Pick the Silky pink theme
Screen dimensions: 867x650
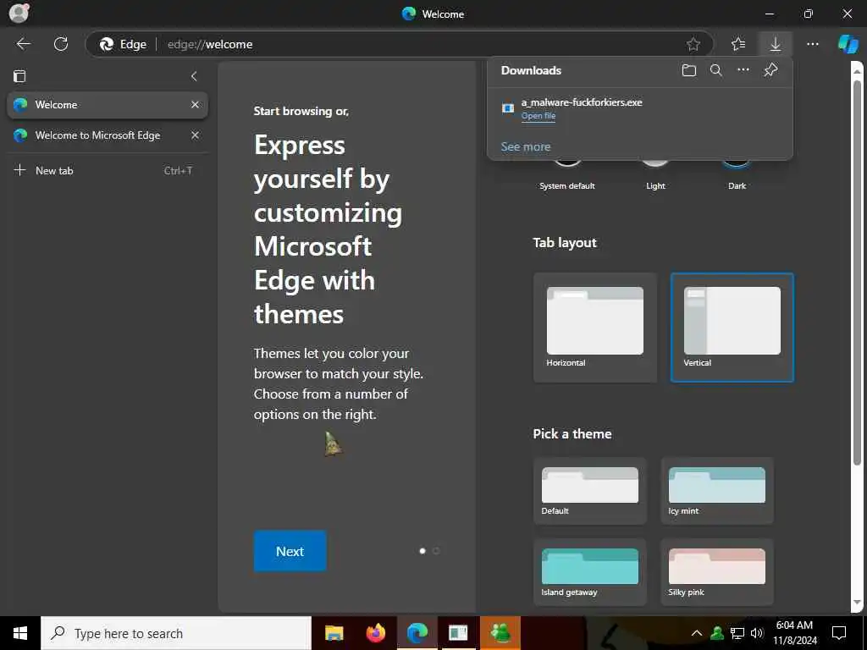716,572
